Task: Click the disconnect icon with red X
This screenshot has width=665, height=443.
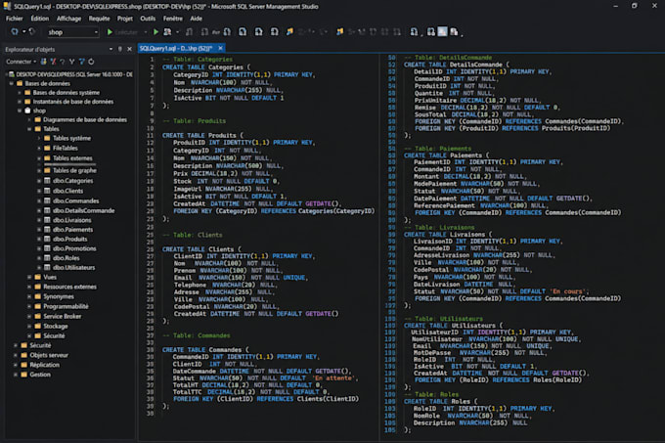Action: click(x=53, y=62)
